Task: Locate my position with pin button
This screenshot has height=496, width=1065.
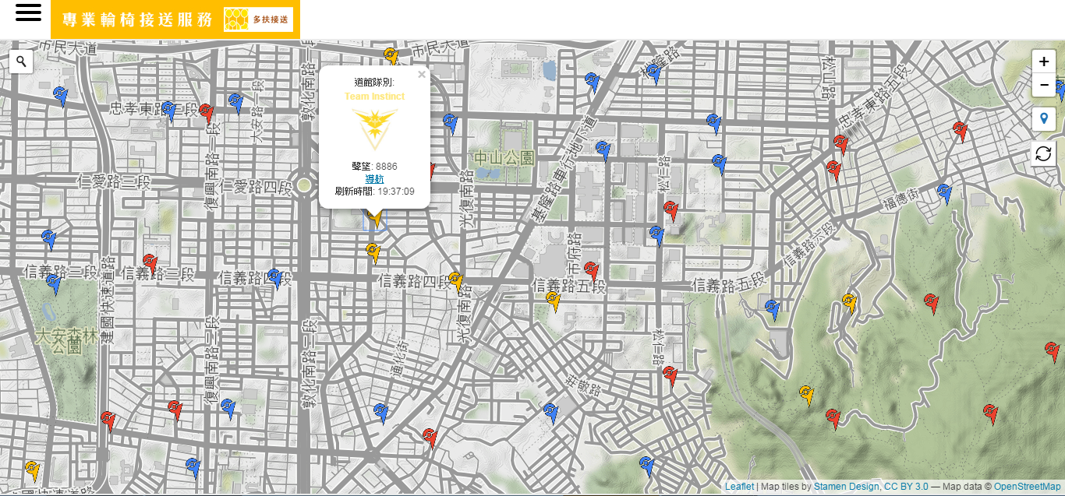Action: (1044, 119)
